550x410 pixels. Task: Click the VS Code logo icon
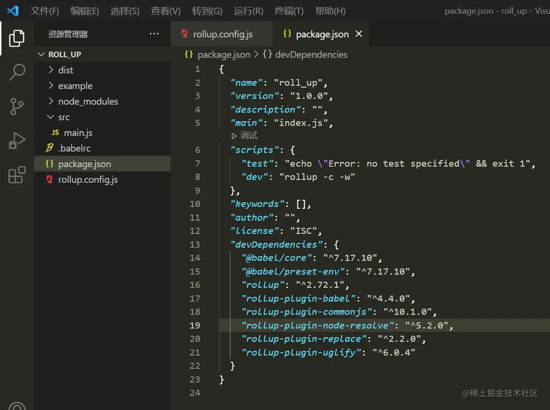(x=13, y=11)
